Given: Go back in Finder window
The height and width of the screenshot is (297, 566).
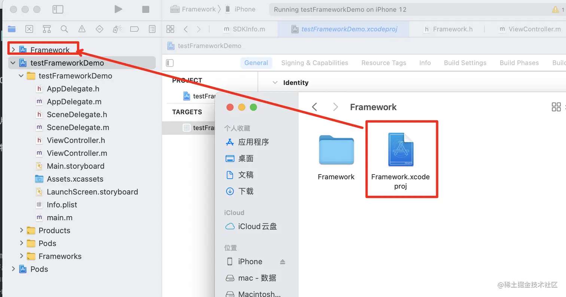Looking at the screenshot, I should tap(314, 107).
